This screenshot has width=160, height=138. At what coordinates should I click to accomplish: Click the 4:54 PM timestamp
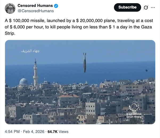[x=12, y=132]
